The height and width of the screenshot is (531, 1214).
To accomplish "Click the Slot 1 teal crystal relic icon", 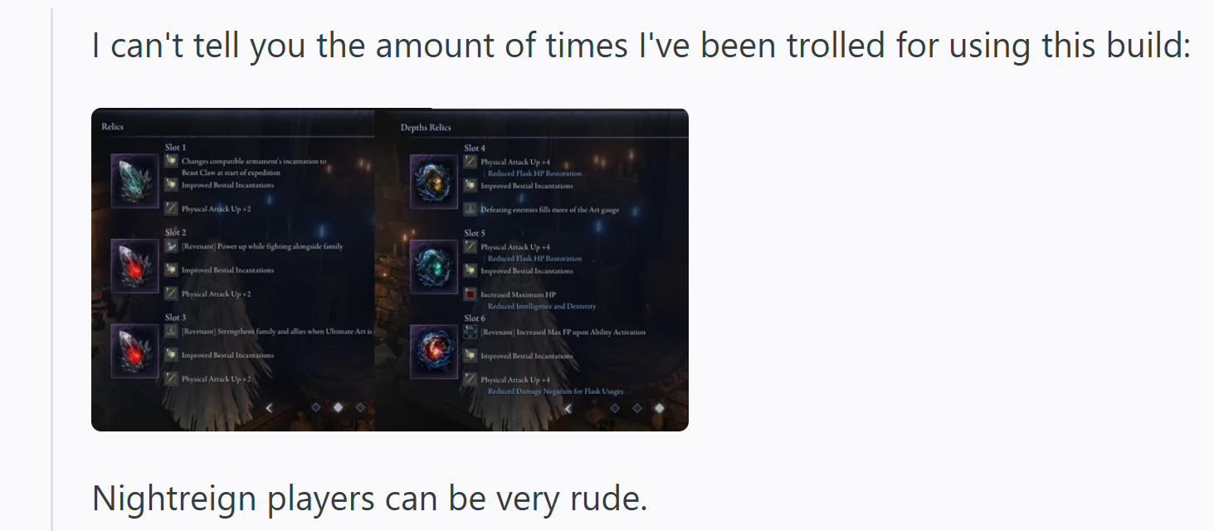I will pos(134,181).
